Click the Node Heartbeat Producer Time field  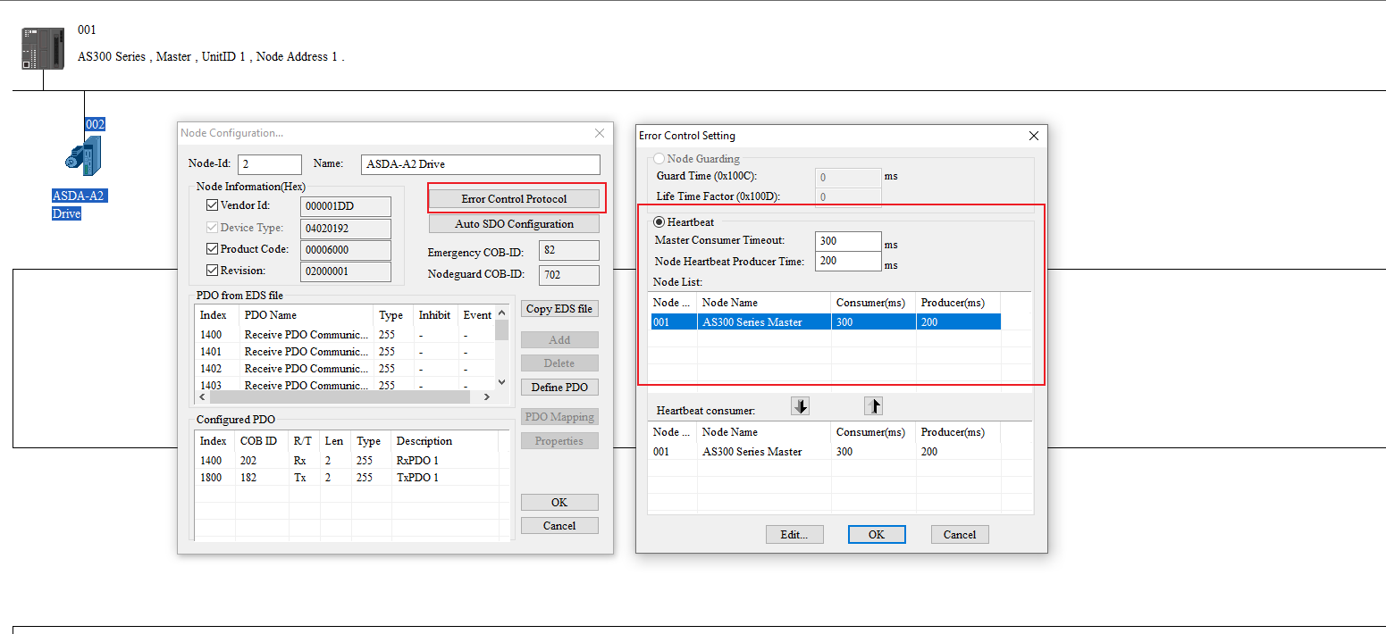[848, 262]
